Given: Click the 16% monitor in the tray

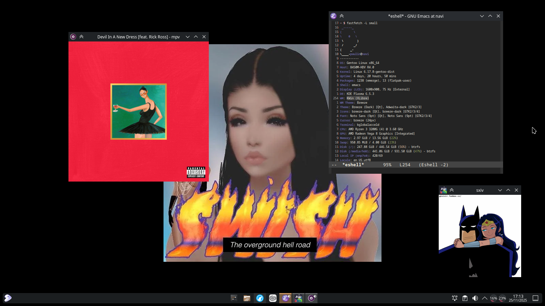Looking at the screenshot, I should coord(494,298).
